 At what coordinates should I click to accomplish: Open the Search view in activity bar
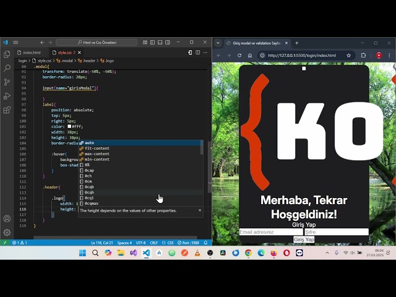(7, 68)
